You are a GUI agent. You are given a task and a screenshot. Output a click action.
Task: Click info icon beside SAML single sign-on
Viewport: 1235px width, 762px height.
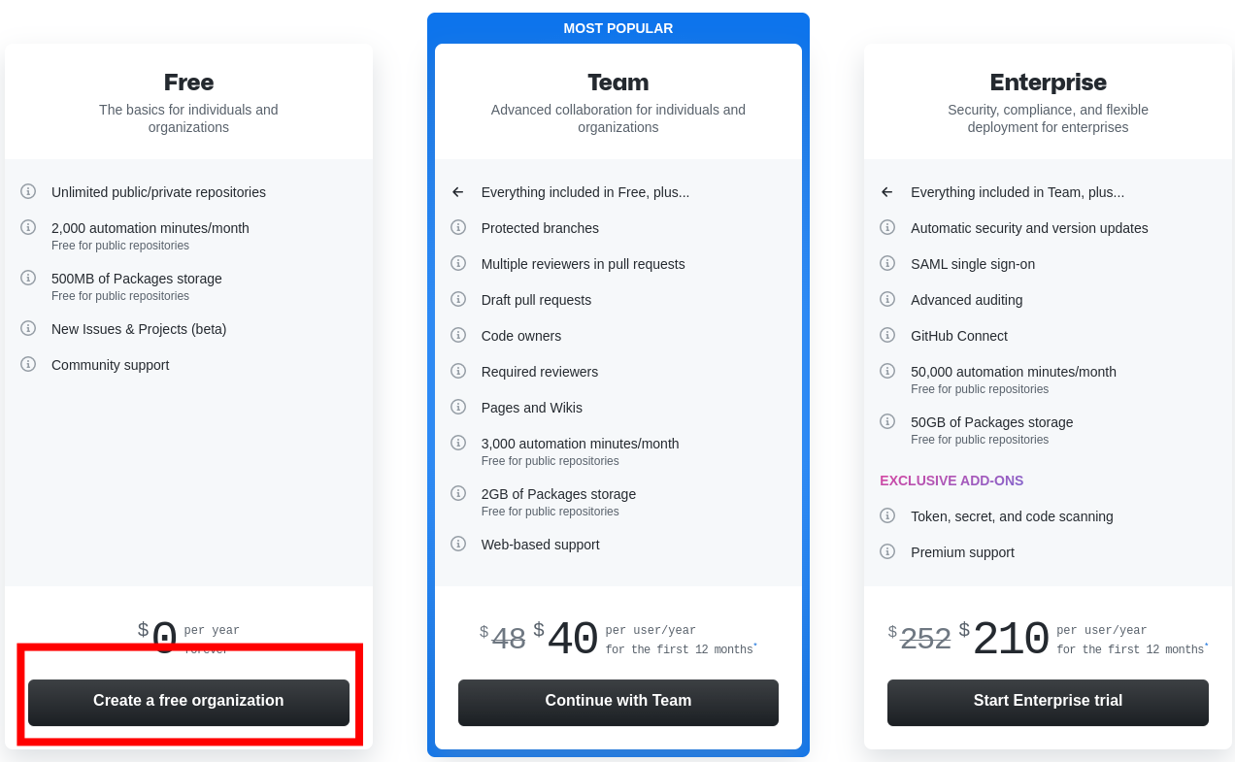tap(887, 263)
